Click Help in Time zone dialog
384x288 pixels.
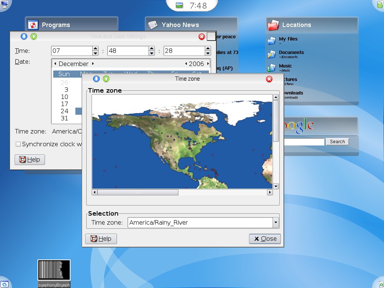tap(101, 239)
